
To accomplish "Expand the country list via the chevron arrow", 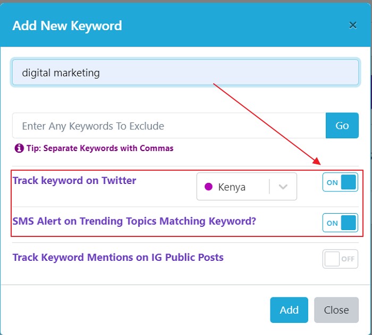I will pyautogui.click(x=283, y=187).
